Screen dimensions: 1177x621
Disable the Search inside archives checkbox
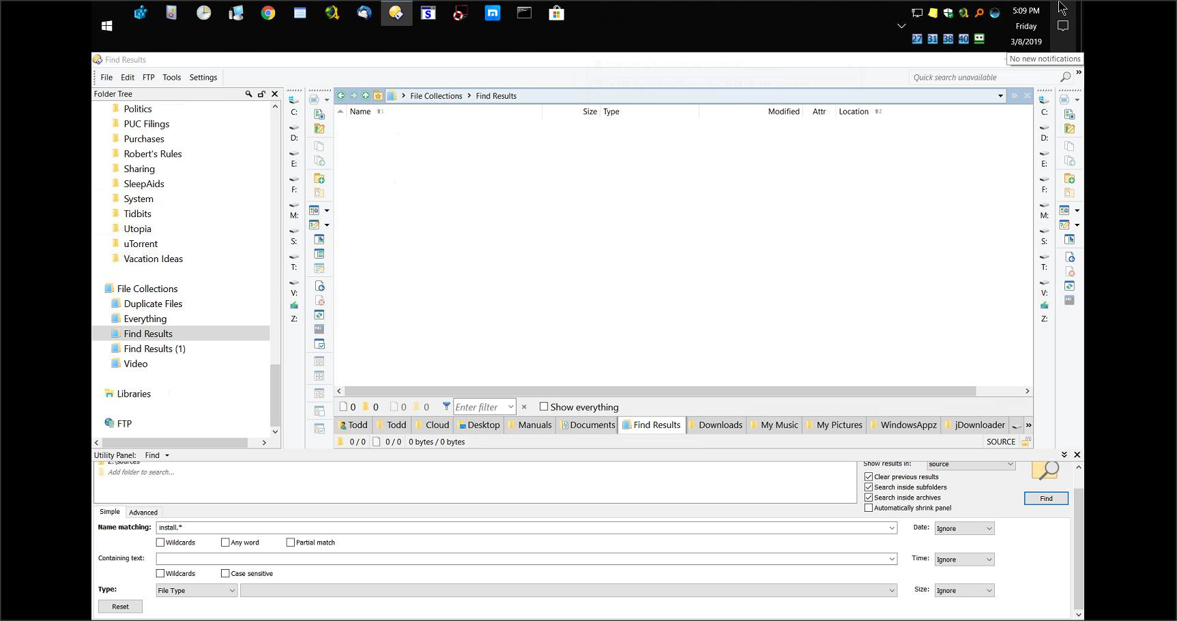click(869, 497)
